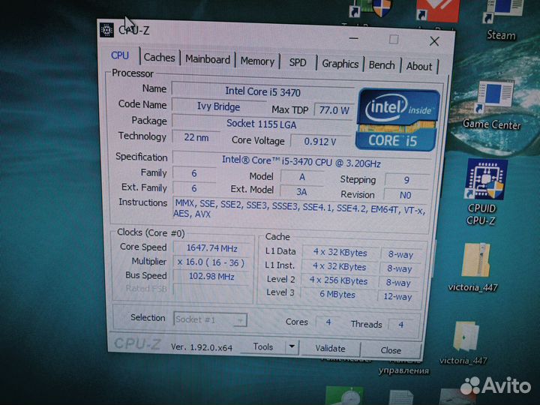Click the Level 3 12-way value
The height and width of the screenshot is (405, 540).
point(397,296)
